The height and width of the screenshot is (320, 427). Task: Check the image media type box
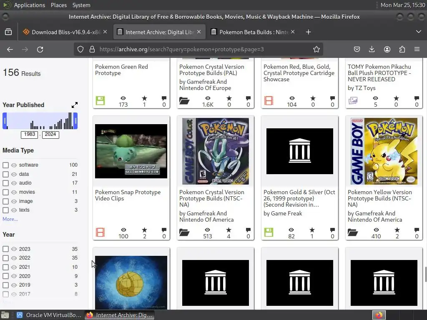coord(5,201)
